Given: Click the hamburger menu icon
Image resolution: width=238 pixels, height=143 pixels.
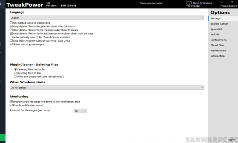Looking at the screenshot, I should 0,4.
